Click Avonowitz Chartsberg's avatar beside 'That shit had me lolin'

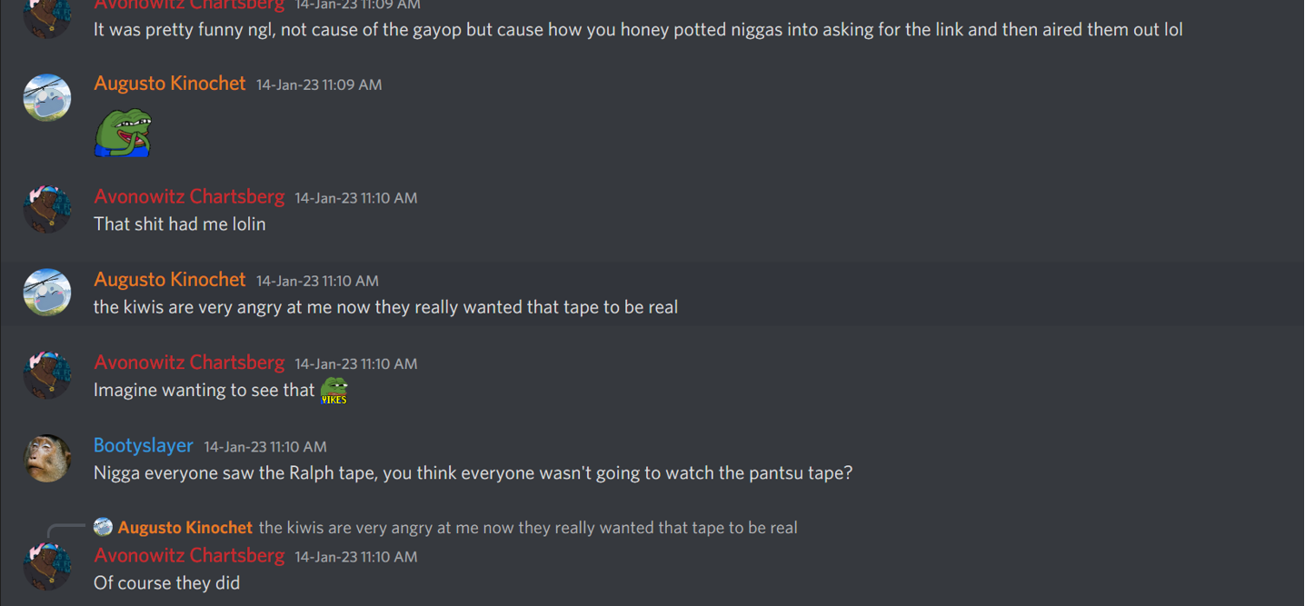coord(47,210)
